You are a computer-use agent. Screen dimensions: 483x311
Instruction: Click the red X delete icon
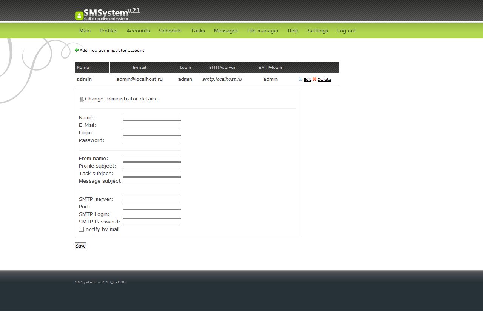pos(315,79)
